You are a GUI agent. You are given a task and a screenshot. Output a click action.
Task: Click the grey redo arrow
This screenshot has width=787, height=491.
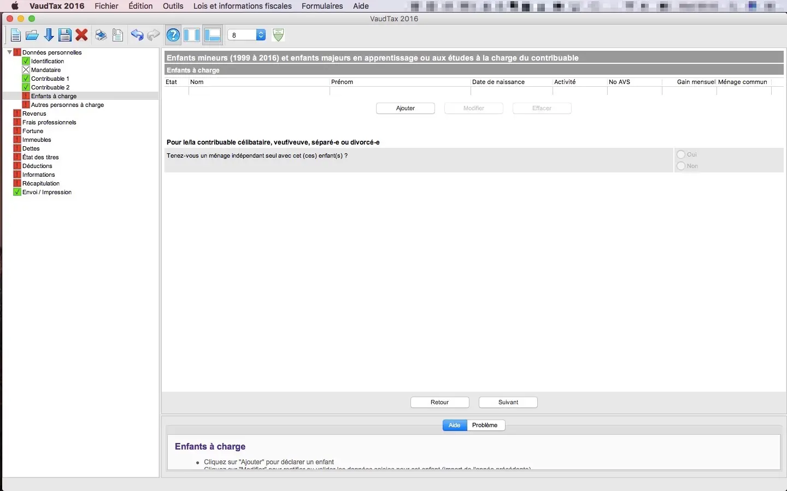154,35
